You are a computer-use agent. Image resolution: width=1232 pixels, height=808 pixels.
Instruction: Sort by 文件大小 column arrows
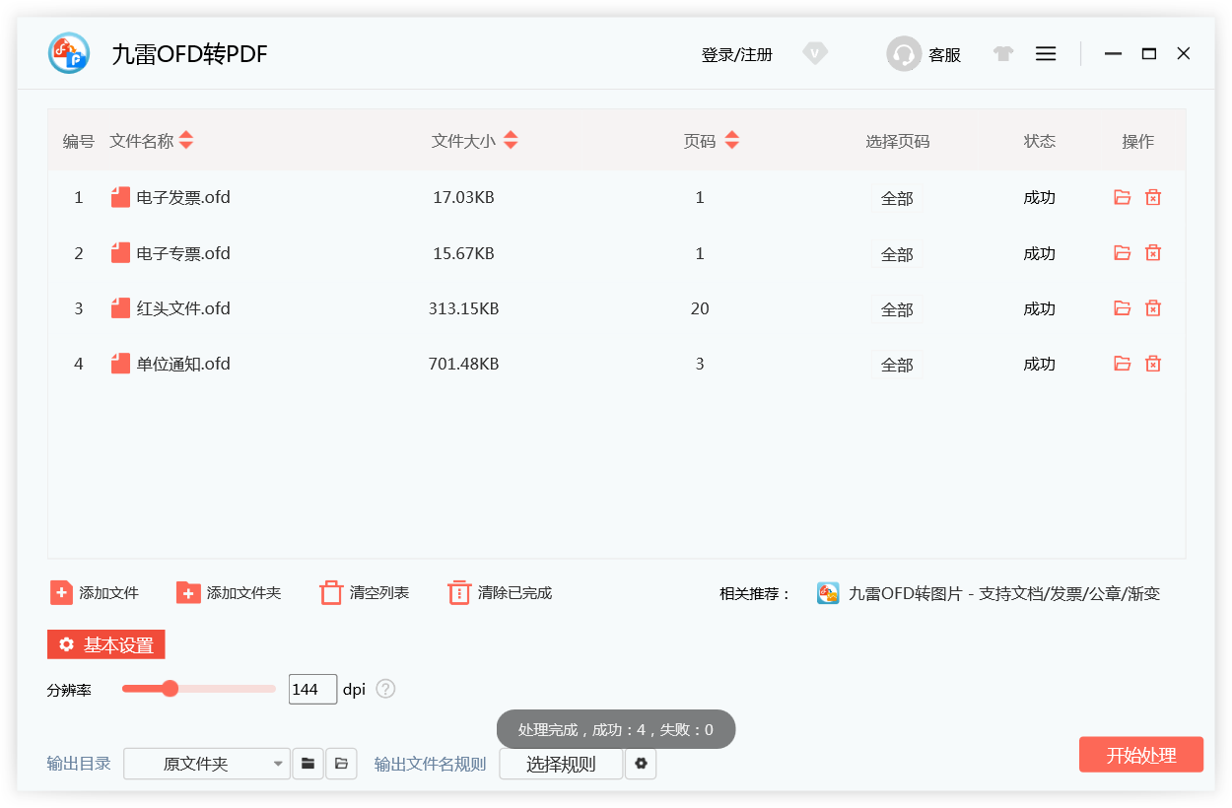click(511, 141)
